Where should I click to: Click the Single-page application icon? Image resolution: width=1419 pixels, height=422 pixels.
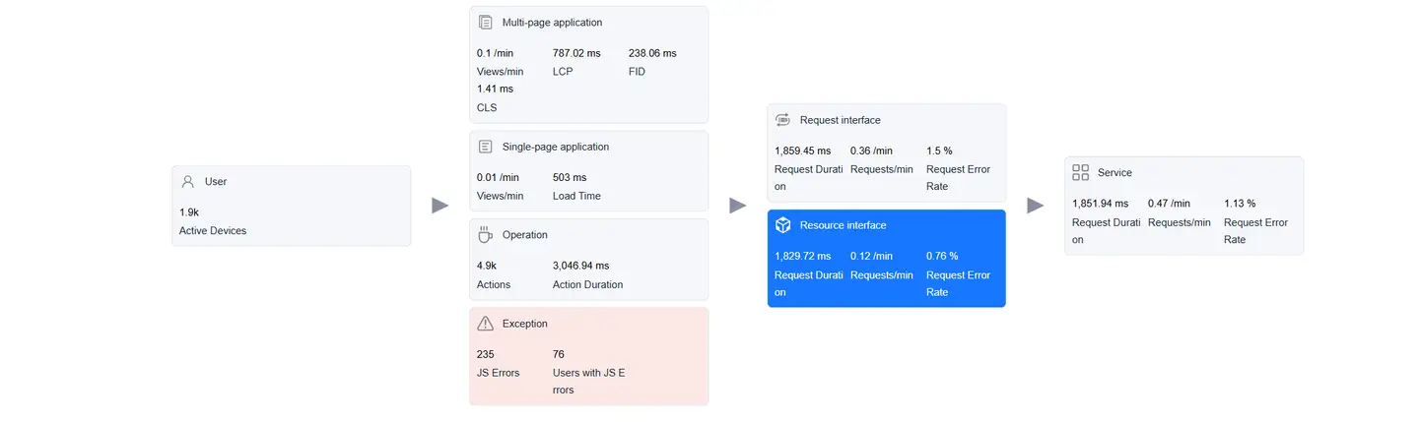(x=485, y=147)
